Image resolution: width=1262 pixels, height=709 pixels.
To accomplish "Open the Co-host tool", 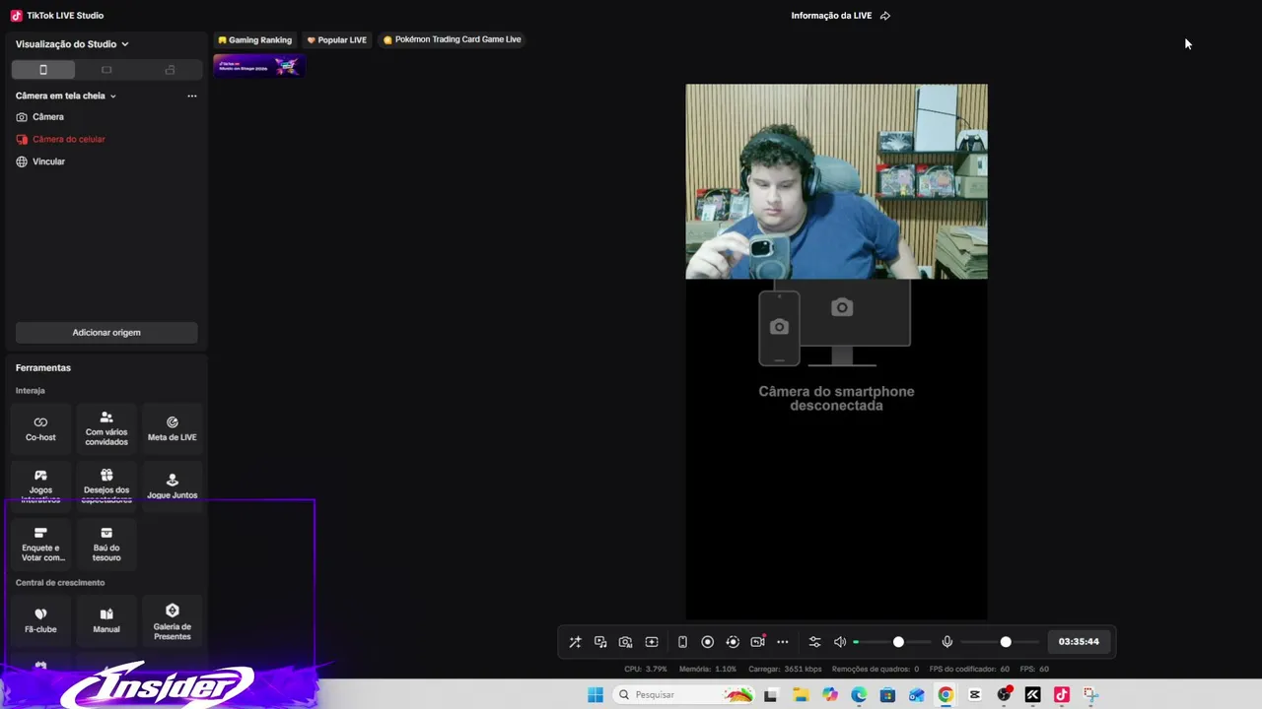I will pos(40,428).
